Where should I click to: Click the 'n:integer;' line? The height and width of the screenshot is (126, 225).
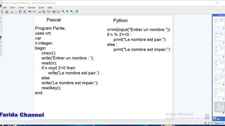click(44, 43)
